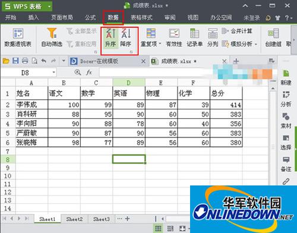Open 模拟分析 what-if analysis
The height and width of the screenshot is (233, 297).
[x=239, y=44]
